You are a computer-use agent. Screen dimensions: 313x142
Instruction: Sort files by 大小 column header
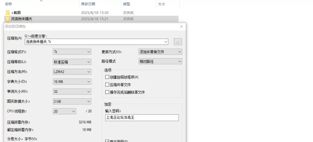tap(162, 4)
